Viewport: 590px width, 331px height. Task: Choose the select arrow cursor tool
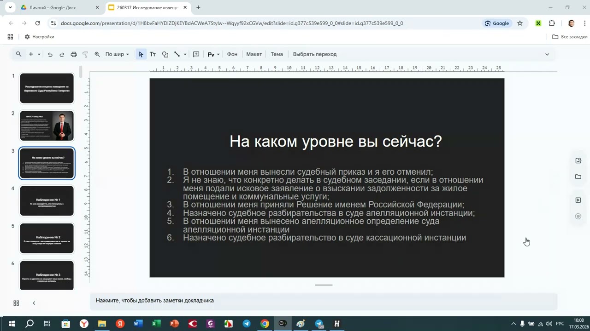point(141,54)
